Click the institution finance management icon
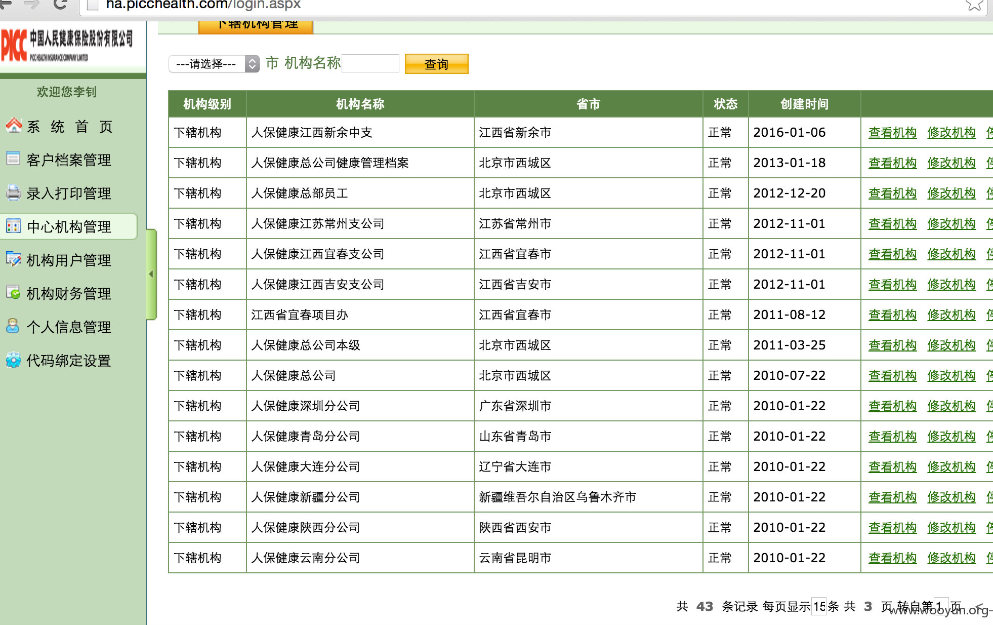Image resolution: width=993 pixels, height=625 pixels. (x=13, y=293)
